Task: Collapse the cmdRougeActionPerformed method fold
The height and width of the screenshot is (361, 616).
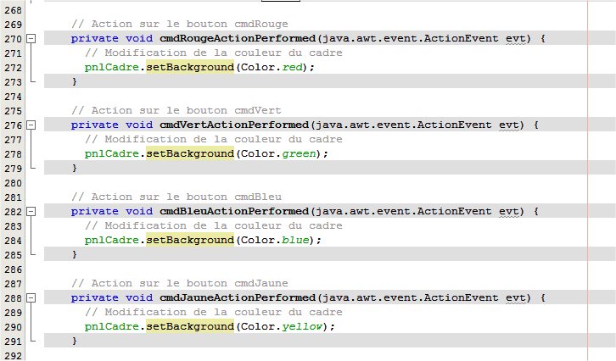Action: [x=31, y=38]
